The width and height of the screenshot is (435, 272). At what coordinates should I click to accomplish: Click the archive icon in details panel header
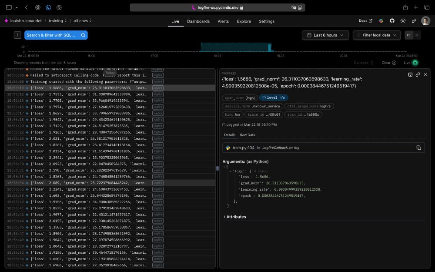410,75
